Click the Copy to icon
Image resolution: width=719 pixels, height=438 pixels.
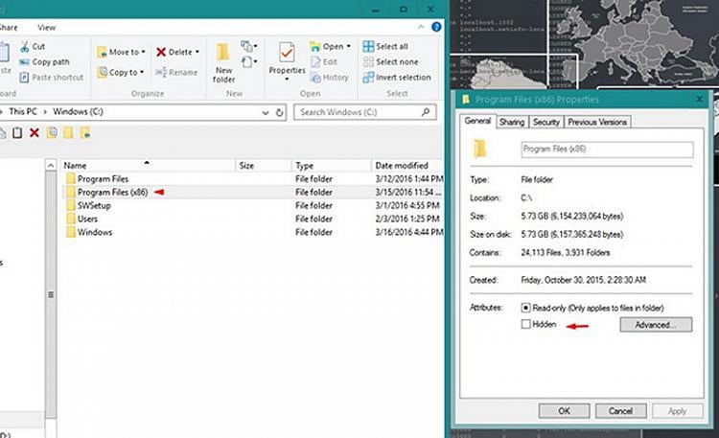click(102, 72)
